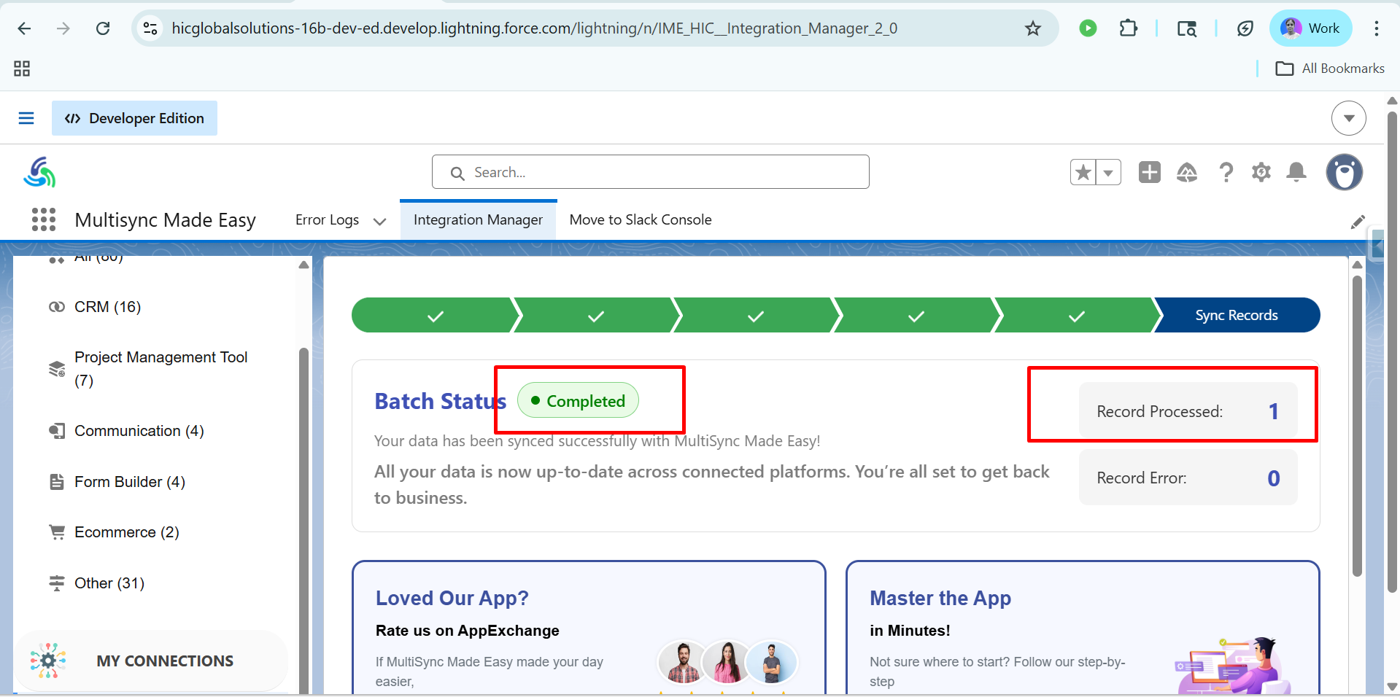Show Notifications bell
1400x697 pixels.
[x=1296, y=172]
